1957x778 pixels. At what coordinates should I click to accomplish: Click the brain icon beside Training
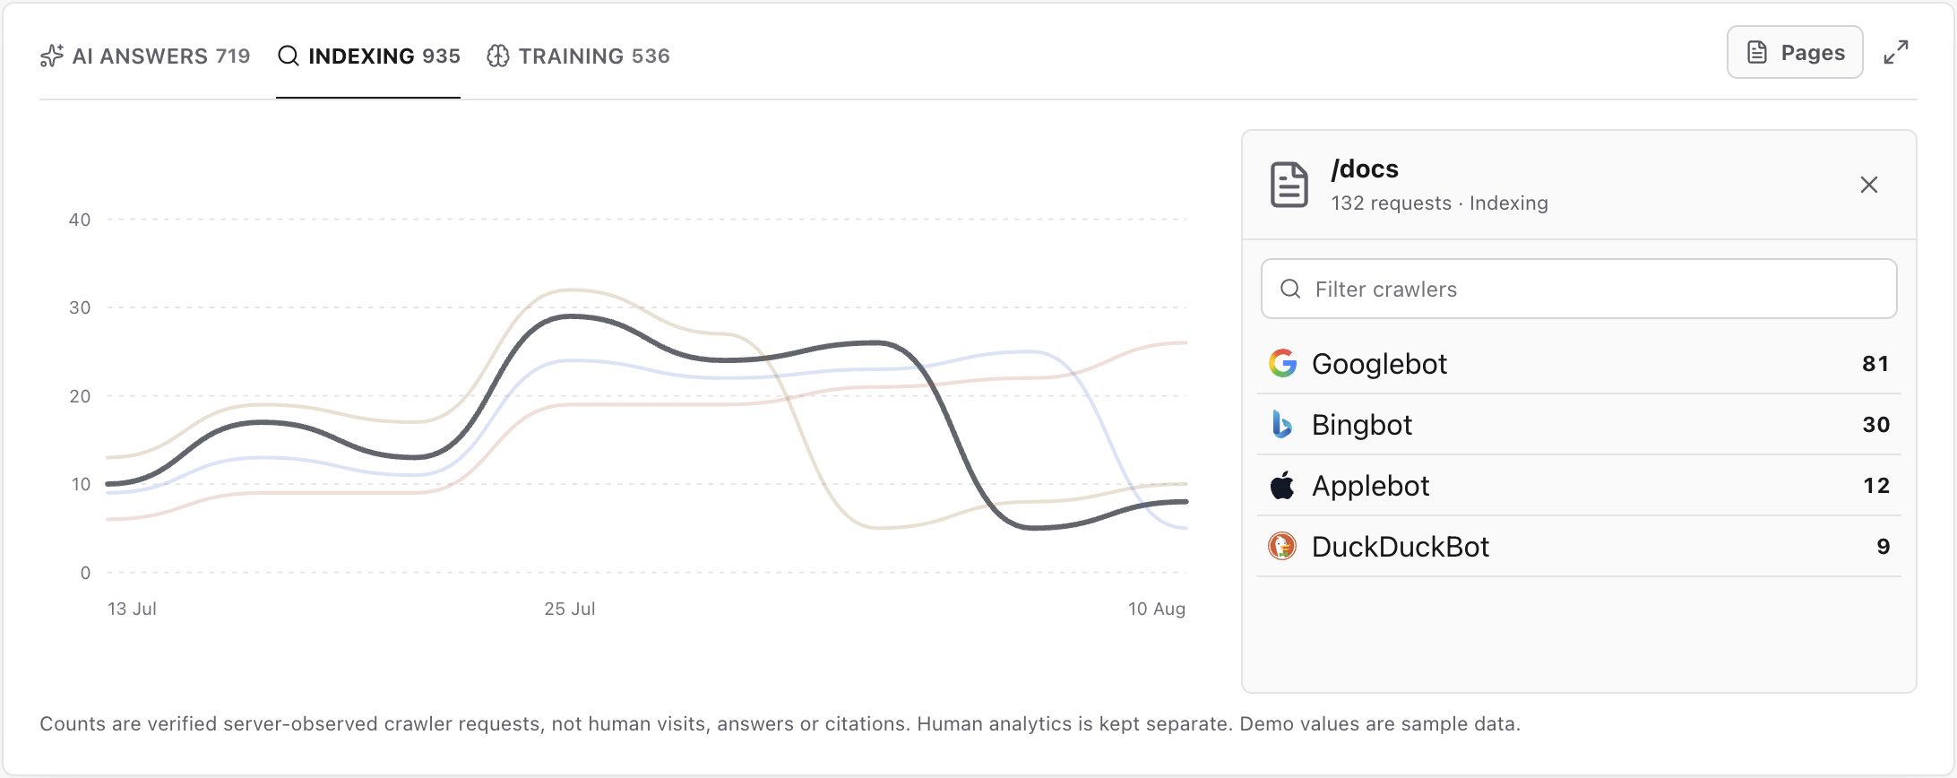click(498, 56)
